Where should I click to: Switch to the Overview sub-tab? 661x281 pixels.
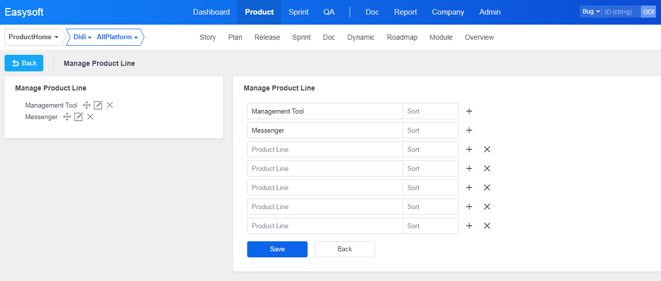[479, 37]
